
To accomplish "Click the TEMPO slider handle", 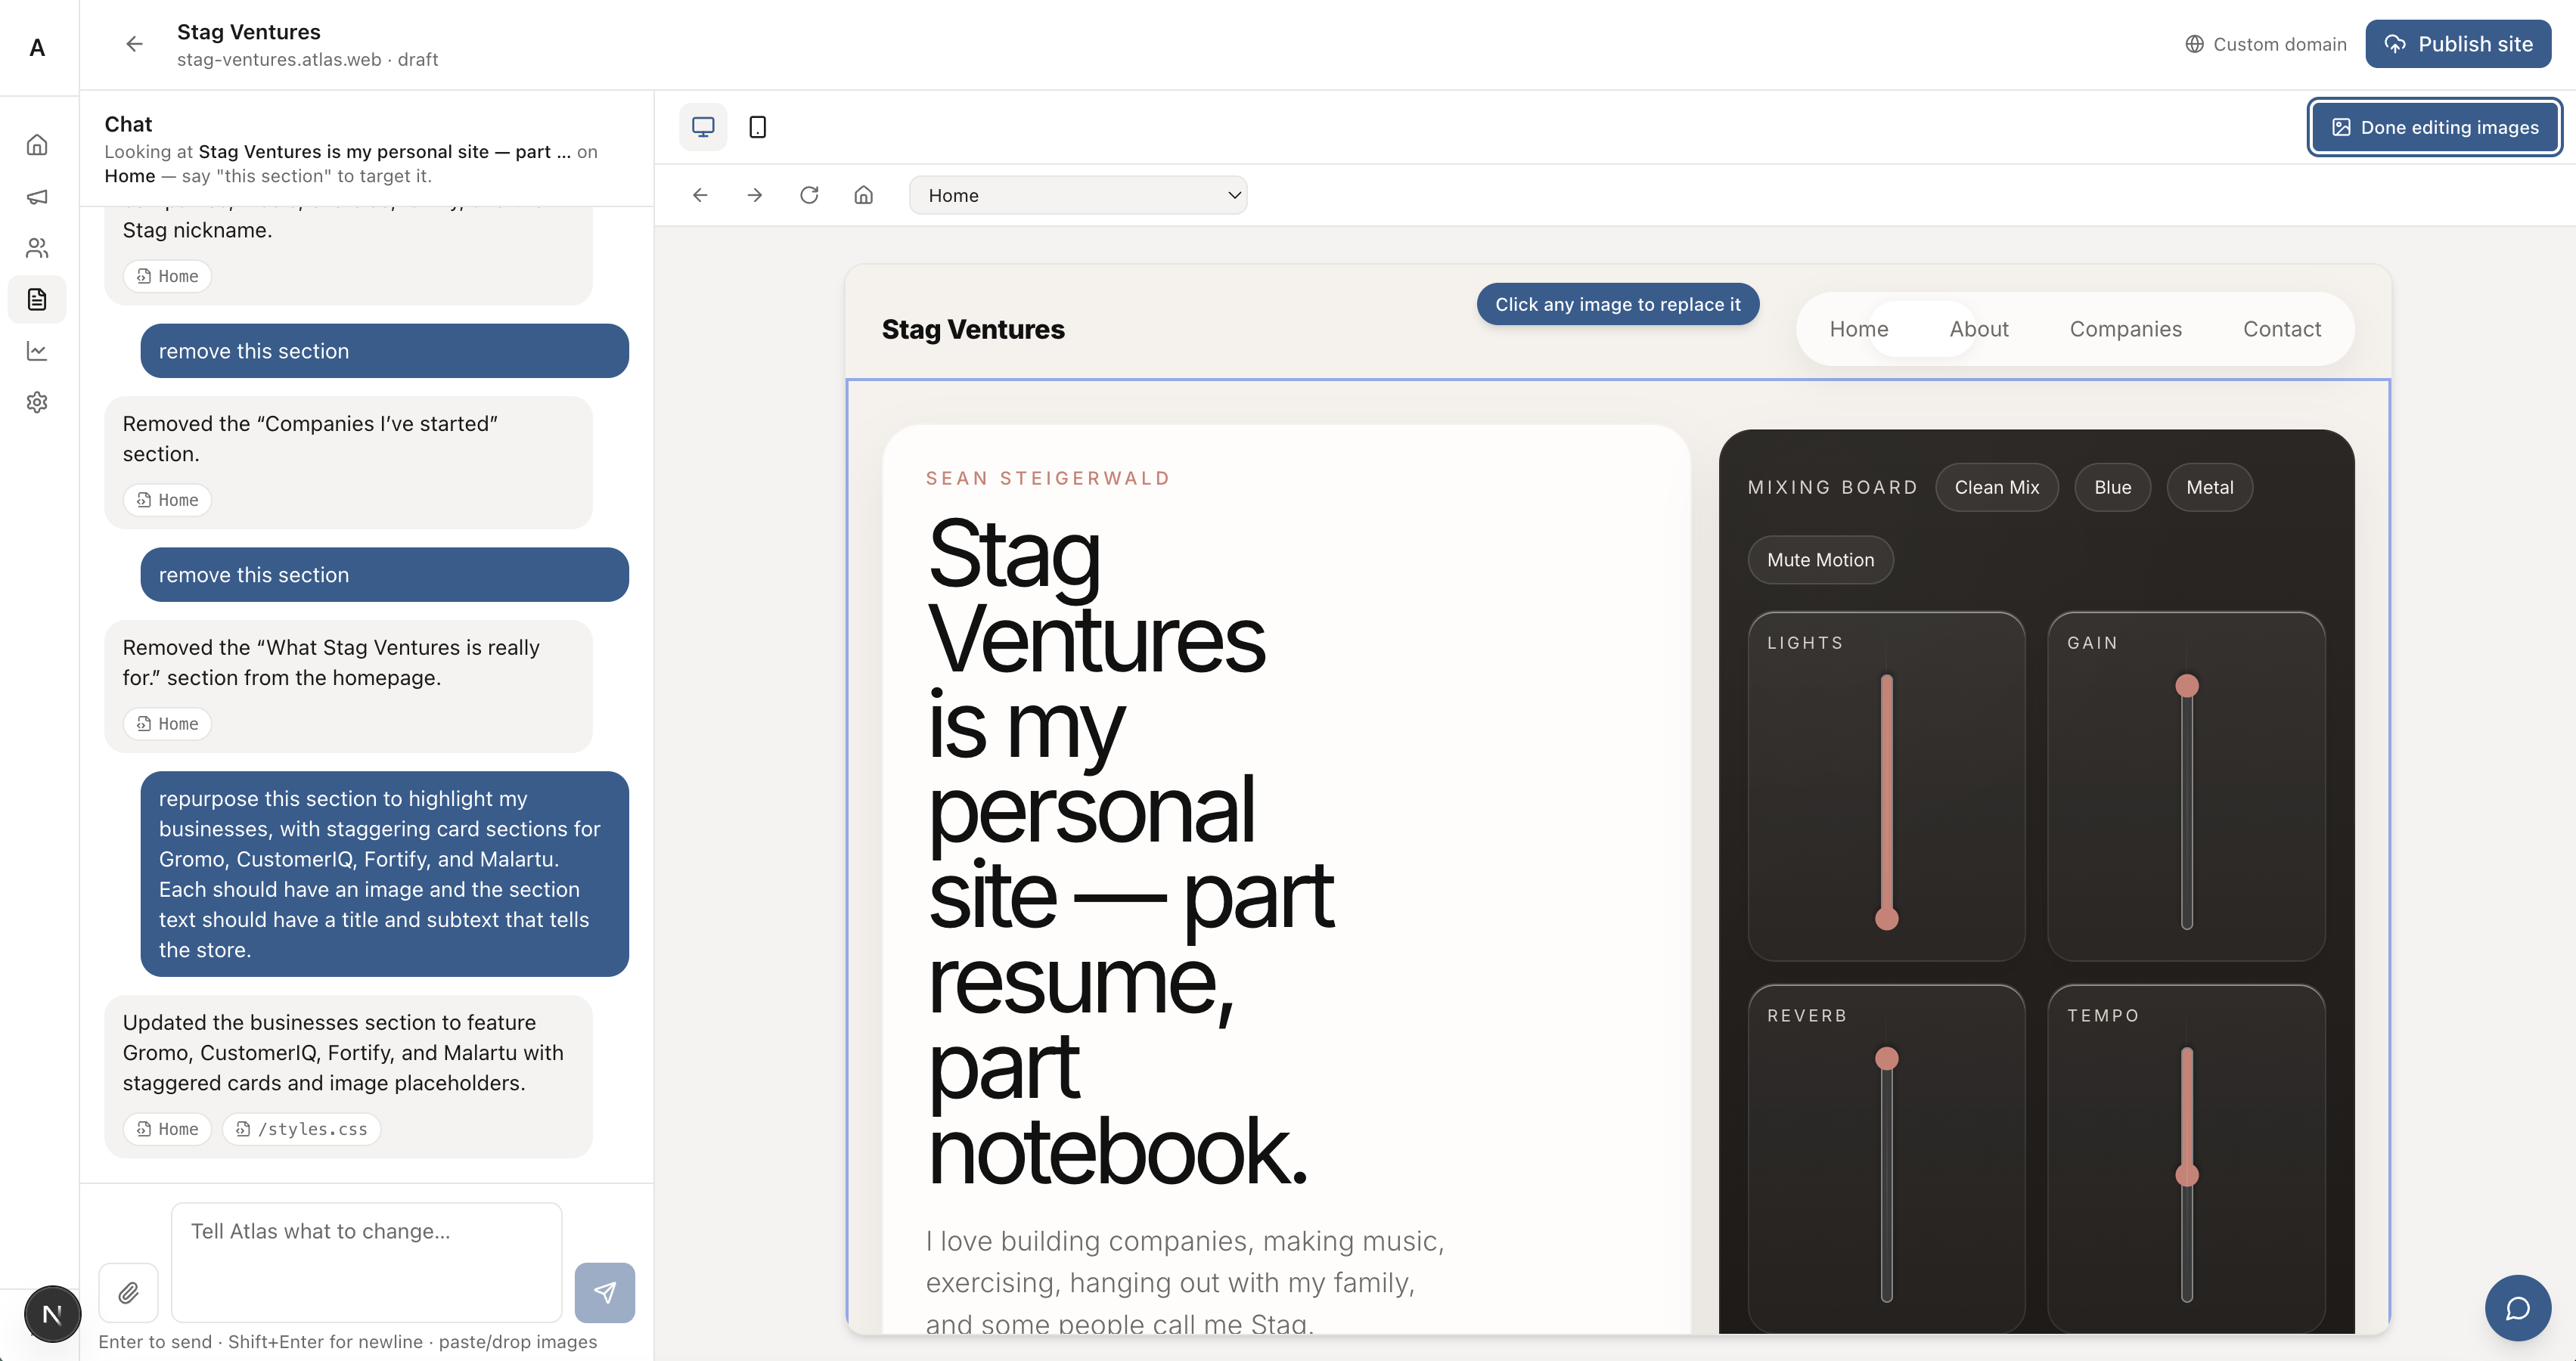I will pos(2187,1175).
